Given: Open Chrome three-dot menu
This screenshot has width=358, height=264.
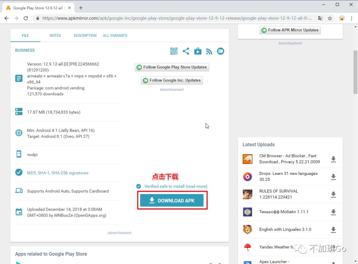Looking at the screenshot, I should tap(351, 18).
